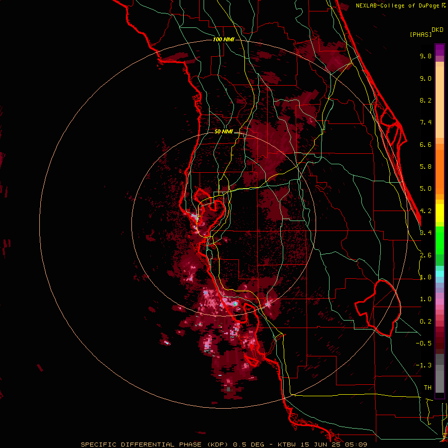The height and width of the screenshot is (448, 448).
Task: Select the 2.6 scale value
Action: click(x=426, y=255)
